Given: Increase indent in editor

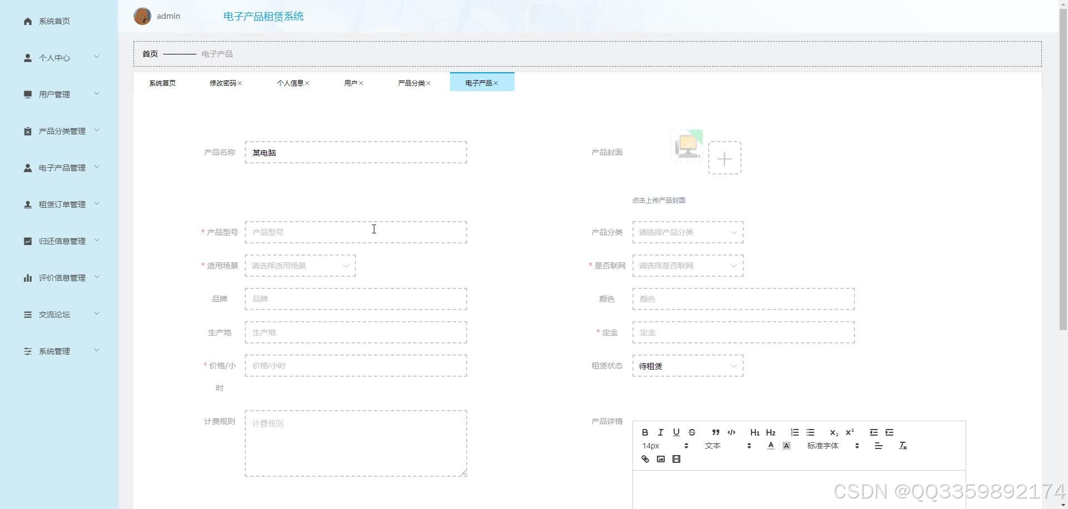Looking at the screenshot, I should 889,432.
